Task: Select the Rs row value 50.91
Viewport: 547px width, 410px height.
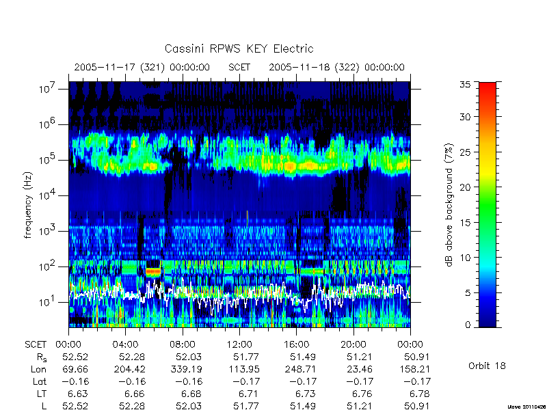Action: (417, 357)
